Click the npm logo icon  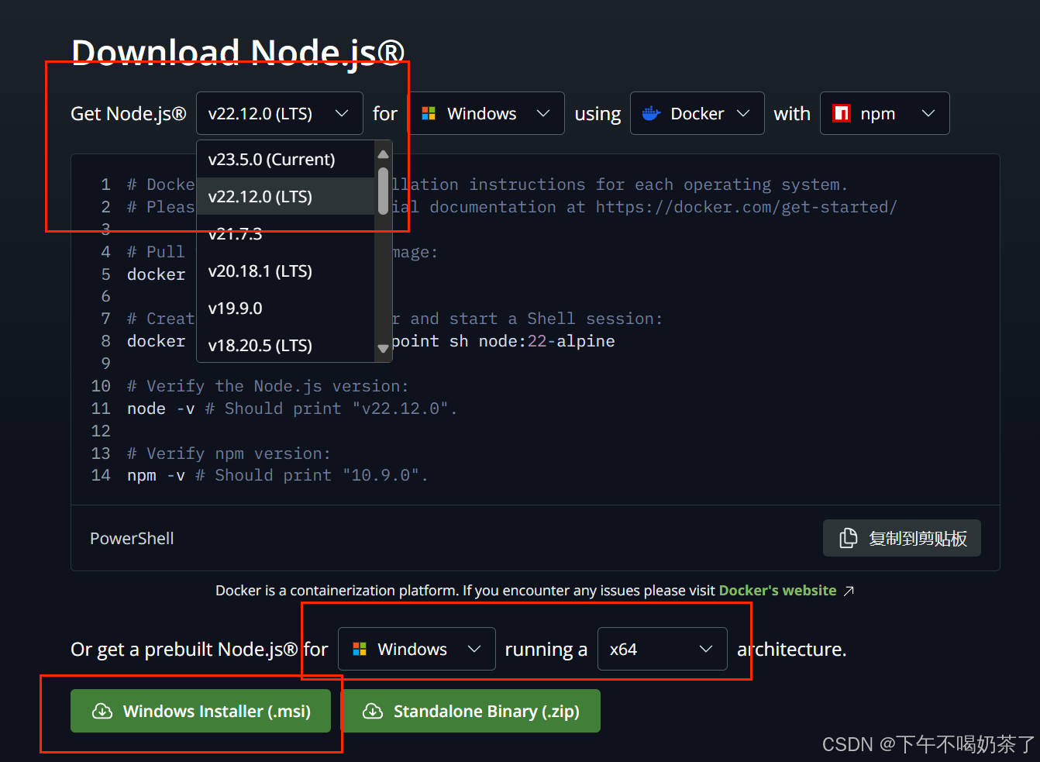[x=841, y=113]
